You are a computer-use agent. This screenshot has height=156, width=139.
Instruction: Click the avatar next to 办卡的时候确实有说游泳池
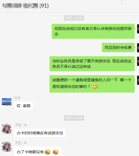7,129
